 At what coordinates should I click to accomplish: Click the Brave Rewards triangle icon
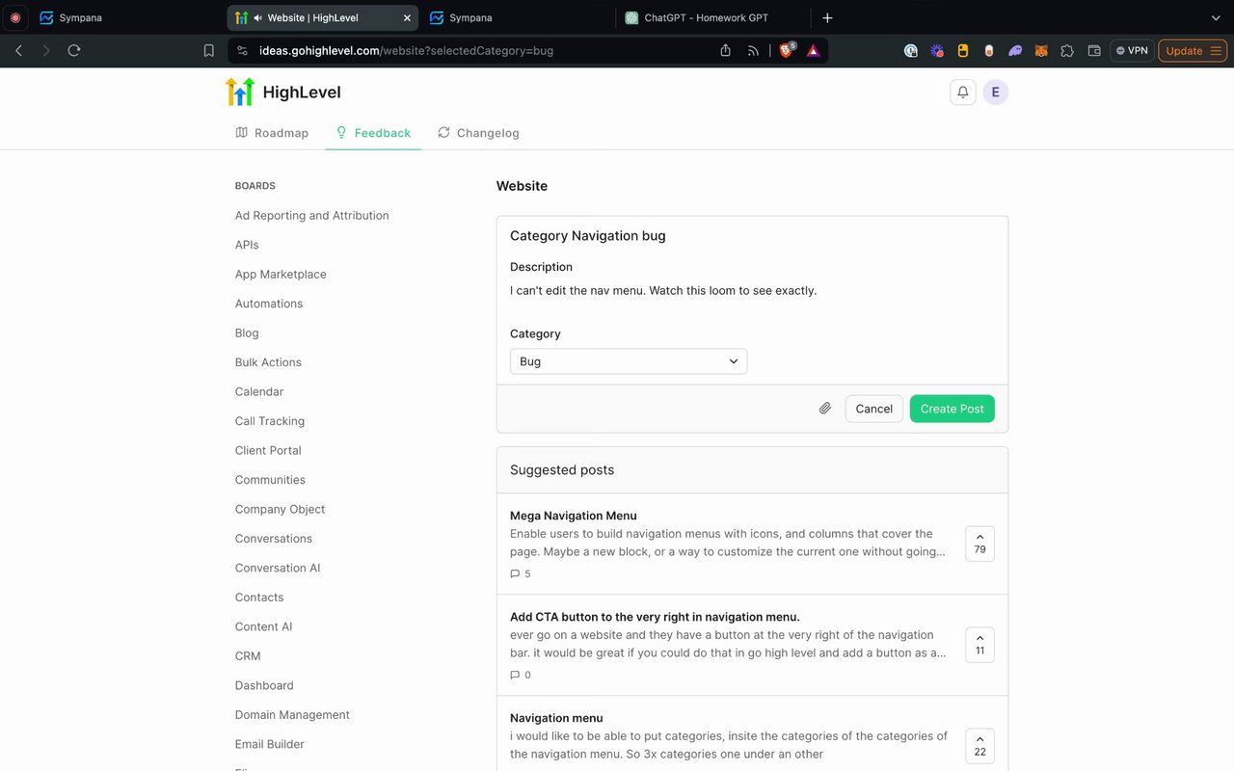[x=814, y=50]
